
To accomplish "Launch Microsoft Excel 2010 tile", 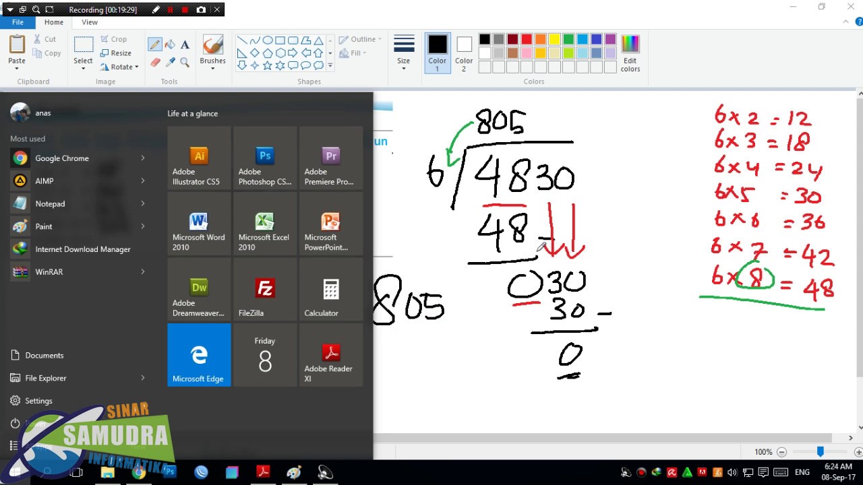I will pyautogui.click(x=265, y=224).
